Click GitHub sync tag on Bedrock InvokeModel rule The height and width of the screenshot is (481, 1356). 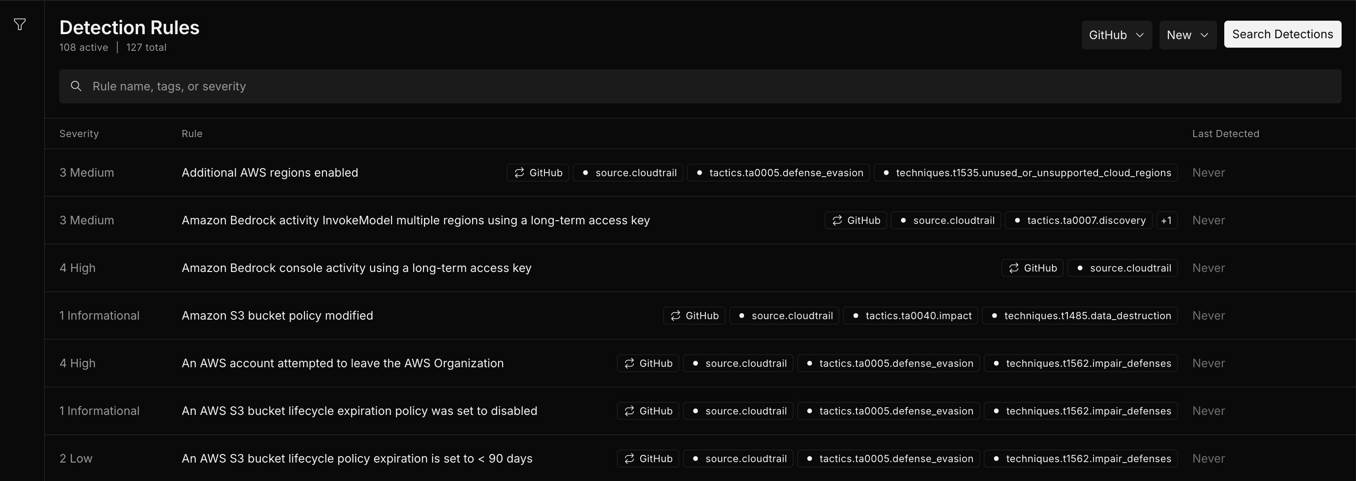856,221
